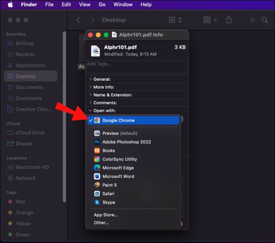Screen dimensions: 275x243
Task: Select Macintosh HD location
Action: tap(31, 167)
